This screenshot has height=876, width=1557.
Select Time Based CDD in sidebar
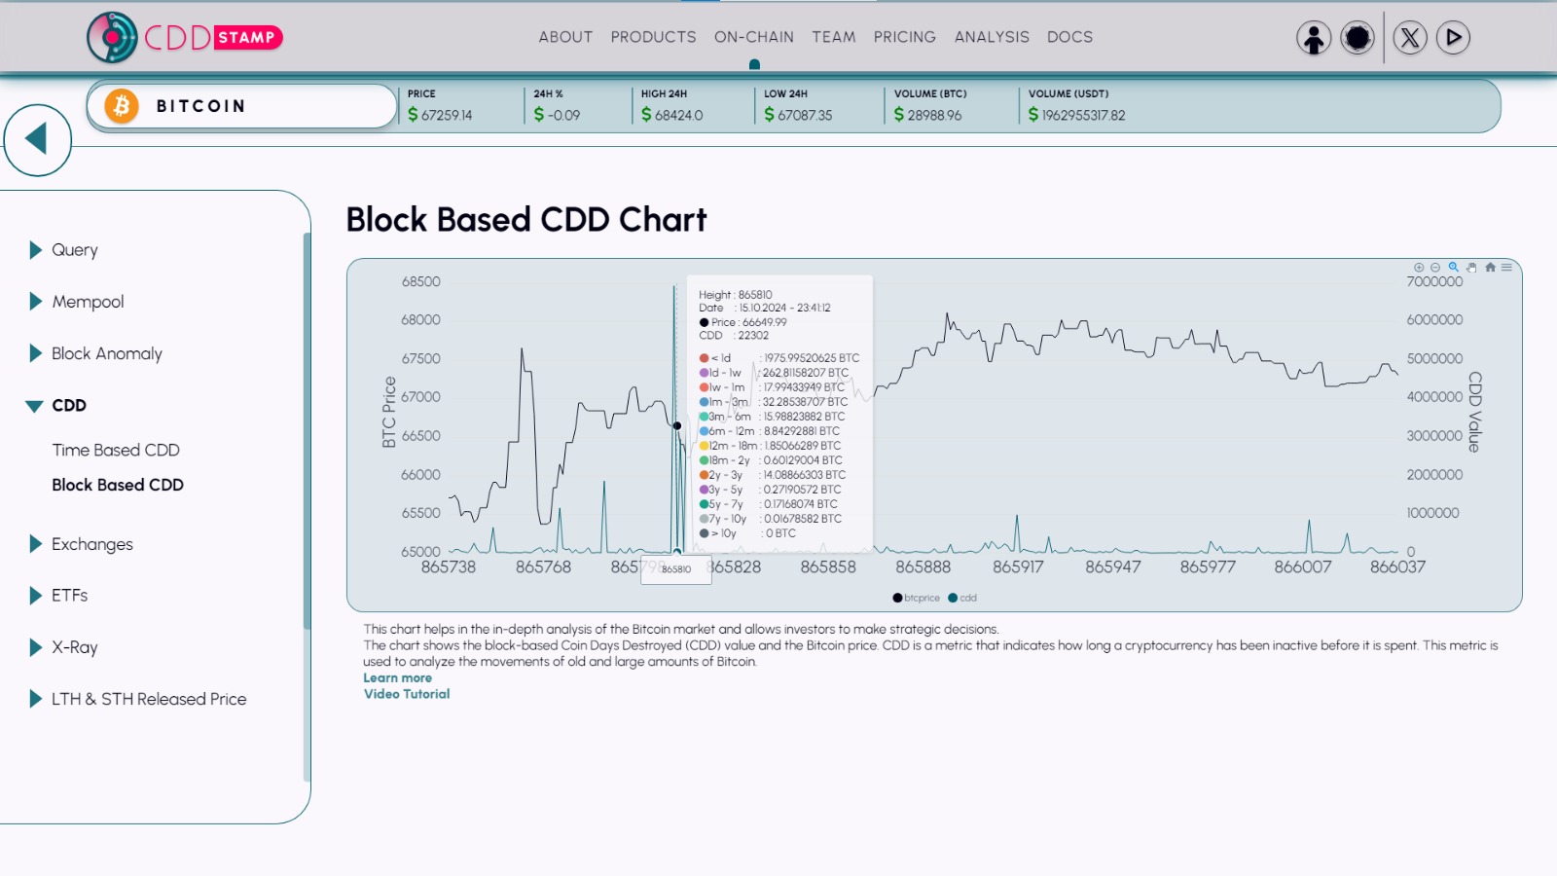tap(116, 450)
